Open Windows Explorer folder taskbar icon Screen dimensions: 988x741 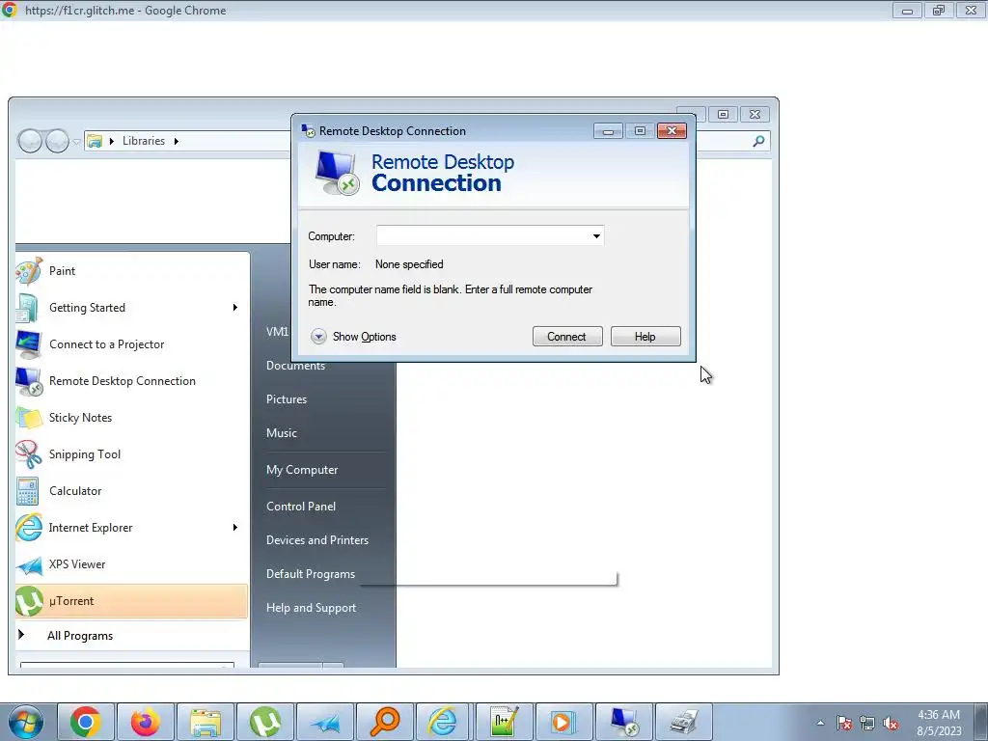206,722
